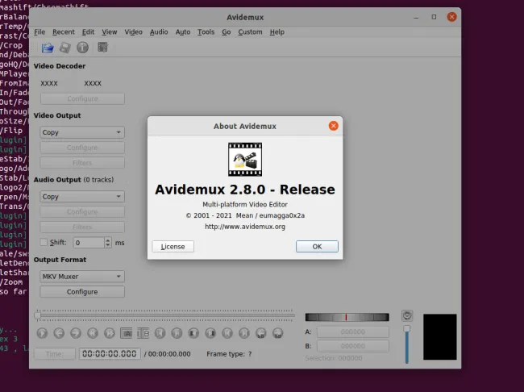Jump to previous keyframe with double-left arrow
This screenshot has width=524, height=392.
click(93, 333)
